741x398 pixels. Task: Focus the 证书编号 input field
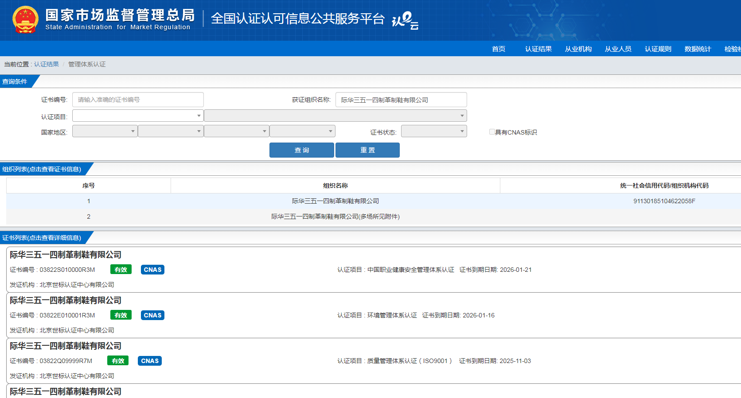[138, 100]
